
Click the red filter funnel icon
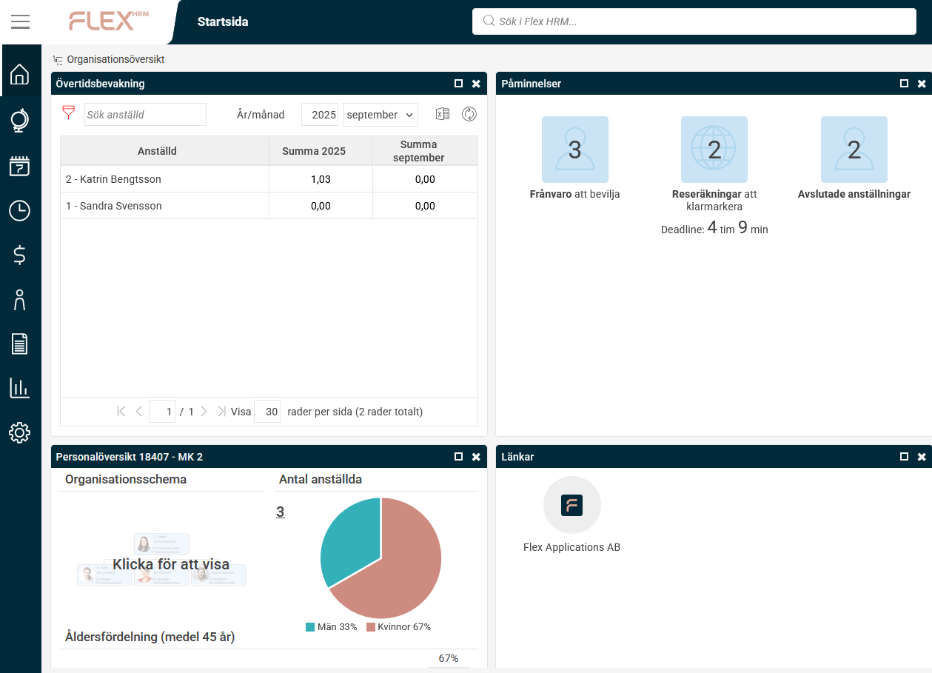tap(68, 113)
